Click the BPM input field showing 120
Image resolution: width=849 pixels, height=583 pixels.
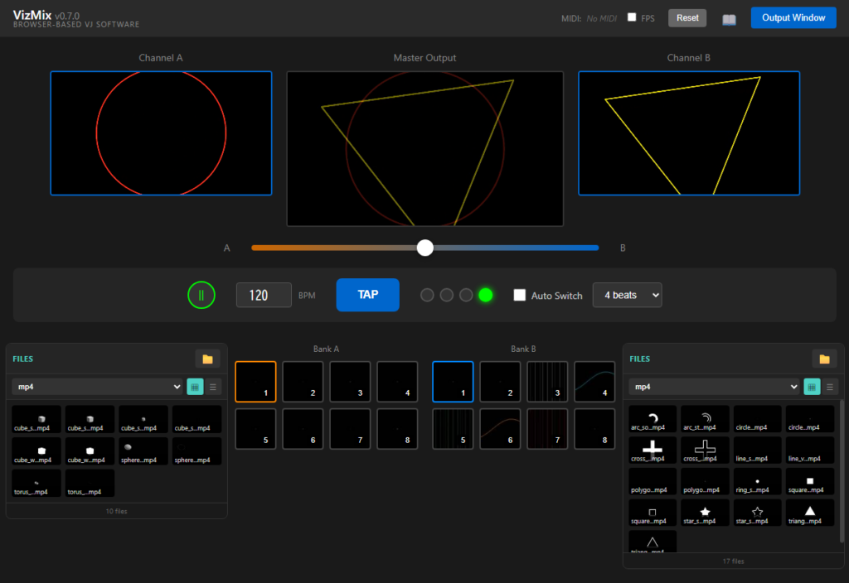[264, 295]
